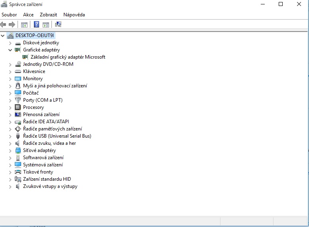
Task: Select the Přenosná zařízení label
Action: [41, 114]
